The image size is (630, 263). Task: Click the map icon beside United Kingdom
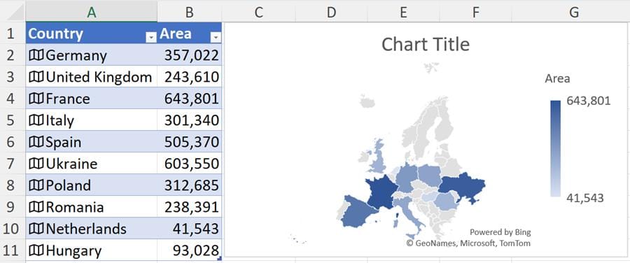click(36, 77)
